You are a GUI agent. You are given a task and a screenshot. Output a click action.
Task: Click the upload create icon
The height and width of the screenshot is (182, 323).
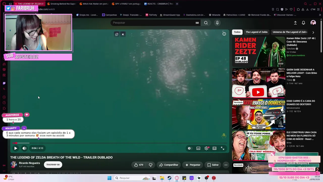click(x=295, y=23)
